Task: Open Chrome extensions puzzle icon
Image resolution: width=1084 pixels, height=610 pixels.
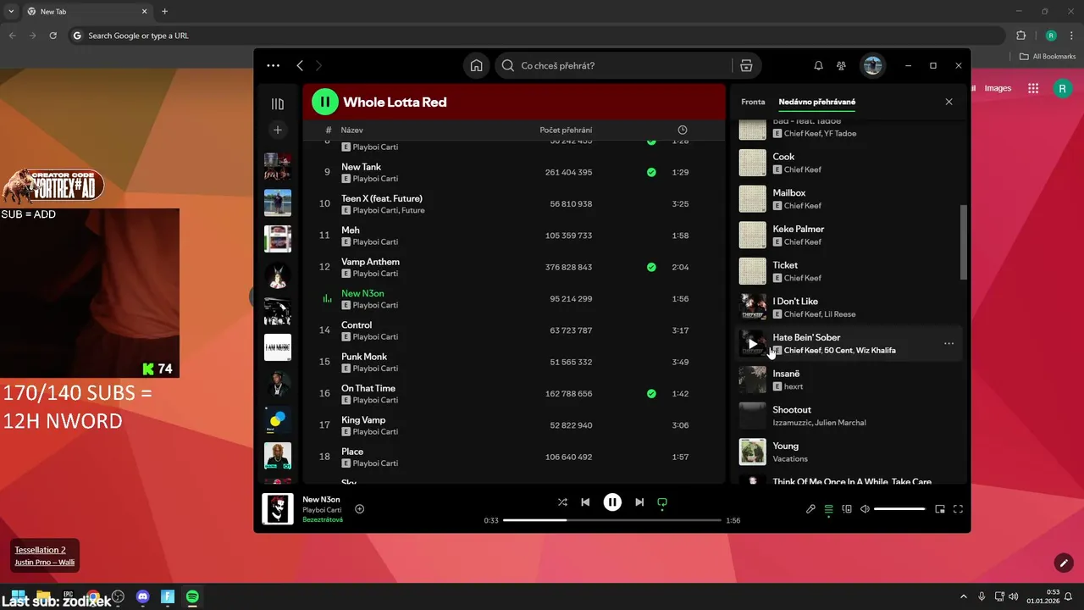Action: pos(1020,36)
